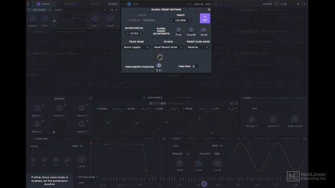Switch to the Mod Panels tab
This screenshot has width=335, height=188.
point(152,98)
